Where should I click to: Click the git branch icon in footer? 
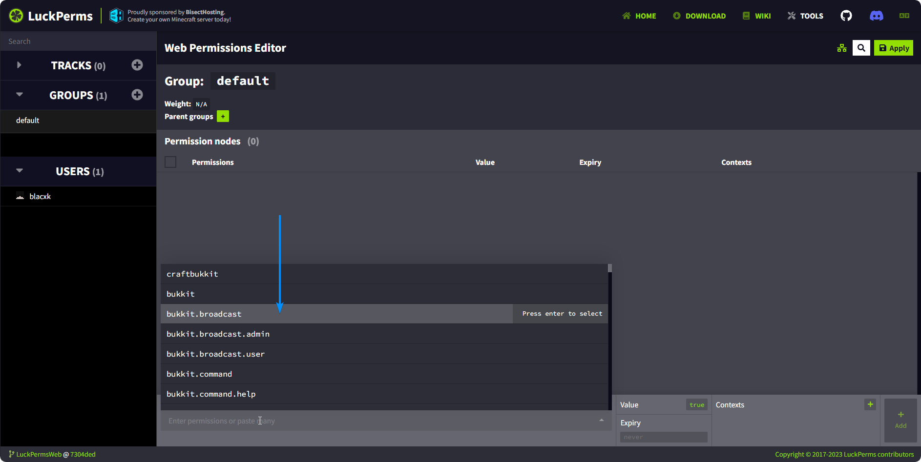pyautogui.click(x=11, y=454)
